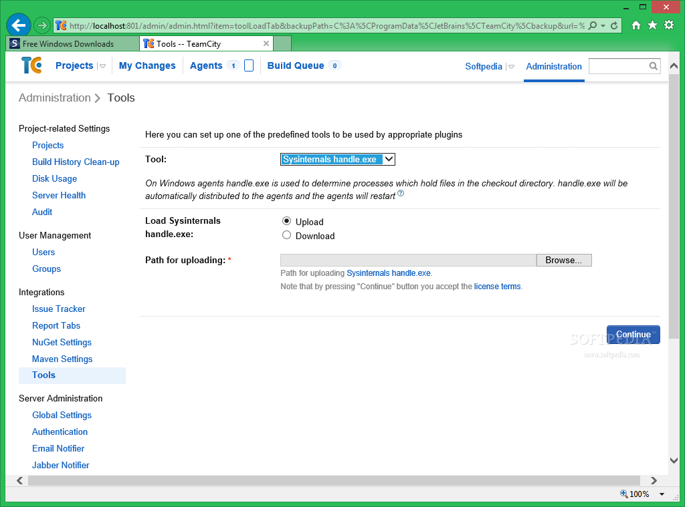Image resolution: width=685 pixels, height=507 pixels.
Task: Open the Build Queue page
Action: click(x=296, y=65)
